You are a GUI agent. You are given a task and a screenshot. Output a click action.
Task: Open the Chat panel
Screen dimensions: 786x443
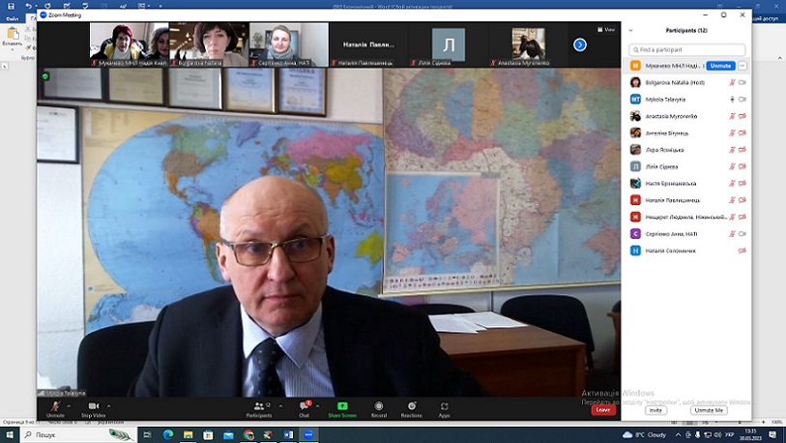coord(305,409)
